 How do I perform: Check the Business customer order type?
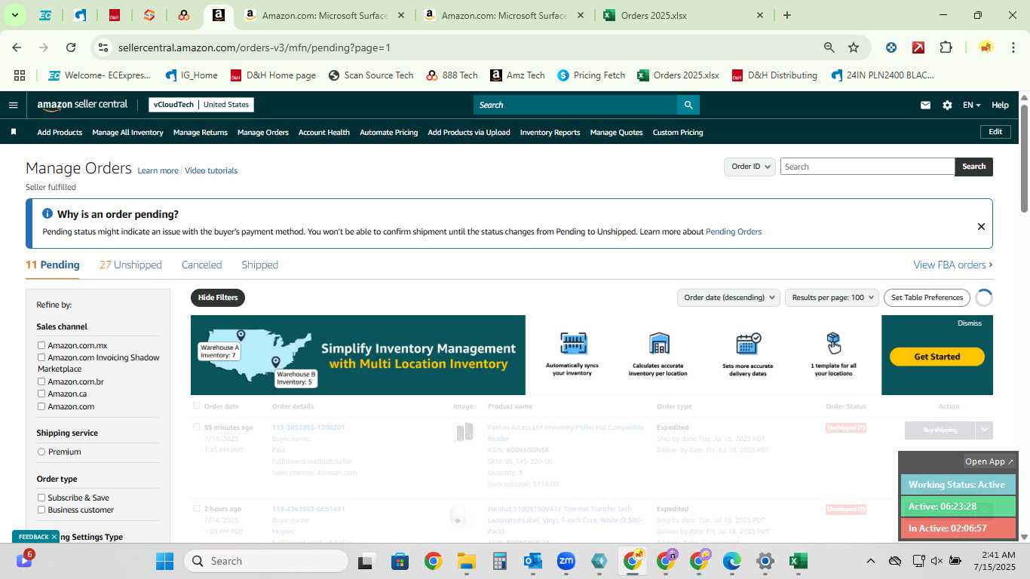pos(41,510)
